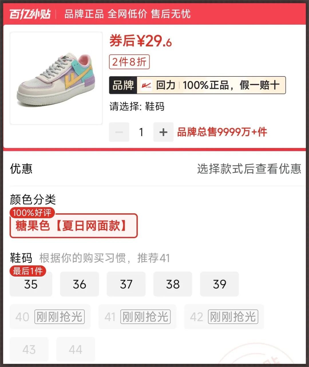Tap the disabled size 43 option

point(29,349)
